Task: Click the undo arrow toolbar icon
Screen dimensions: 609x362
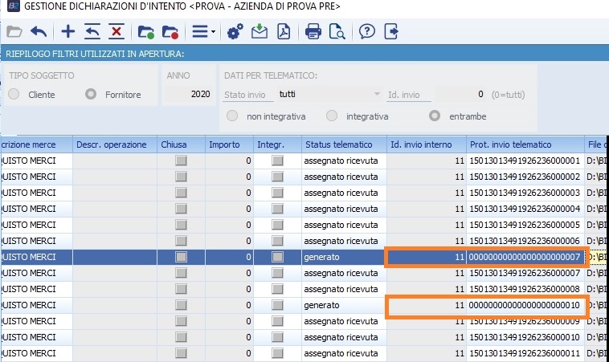Action: (x=39, y=32)
